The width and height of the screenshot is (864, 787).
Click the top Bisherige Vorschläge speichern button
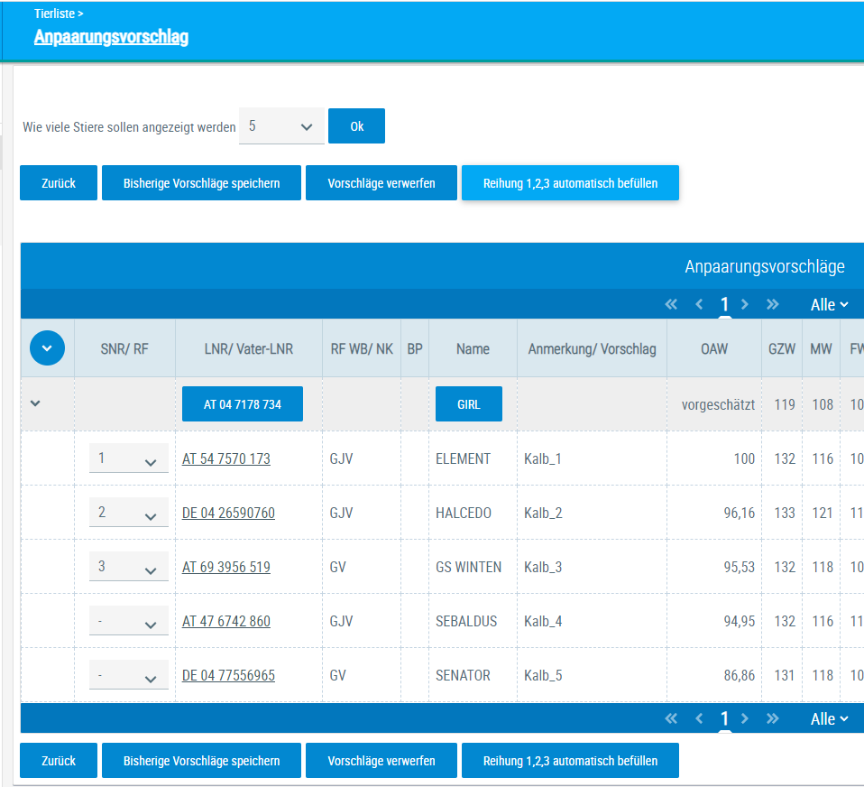click(x=201, y=183)
